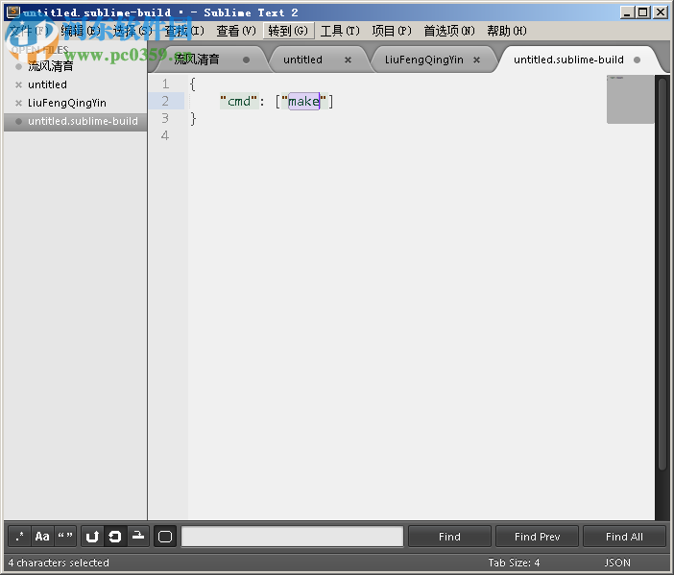674x575 pixels.
Task: Close untitled via sidebar x icon
Action: pyautogui.click(x=18, y=84)
